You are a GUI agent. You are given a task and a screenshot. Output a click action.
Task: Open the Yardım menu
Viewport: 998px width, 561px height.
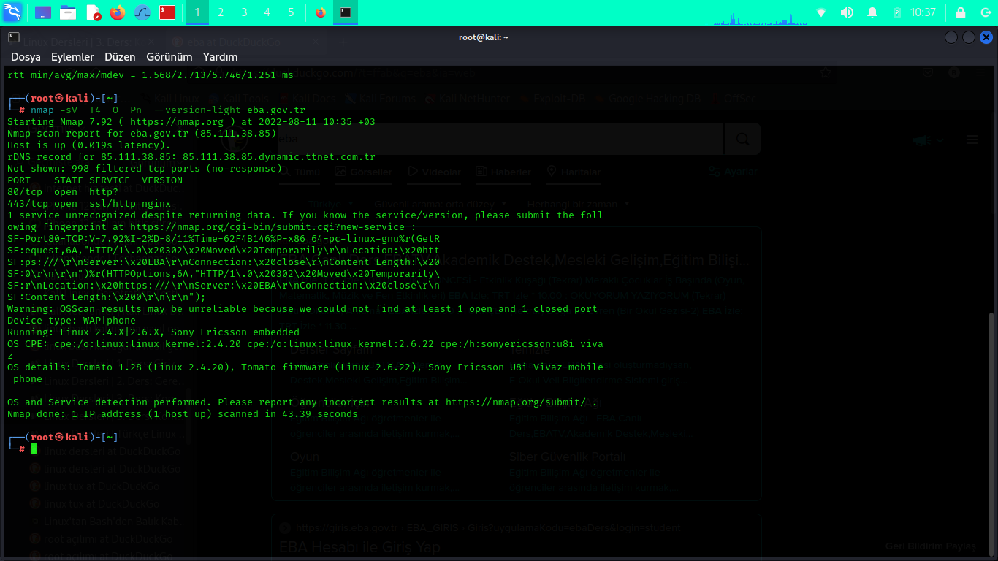point(220,57)
